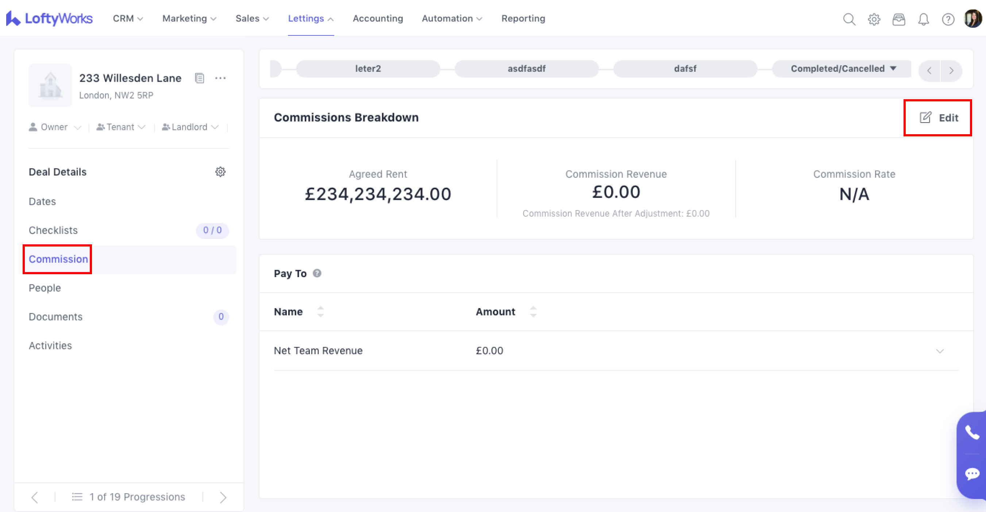Open settings gear in top bar
This screenshot has height=512, width=986.
click(874, 19)
